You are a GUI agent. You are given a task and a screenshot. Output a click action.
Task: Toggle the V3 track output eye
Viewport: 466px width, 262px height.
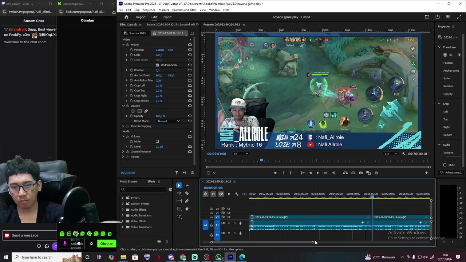[x=229, y=209]
